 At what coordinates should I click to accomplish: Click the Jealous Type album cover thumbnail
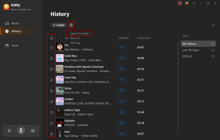[x=60, y=112]
